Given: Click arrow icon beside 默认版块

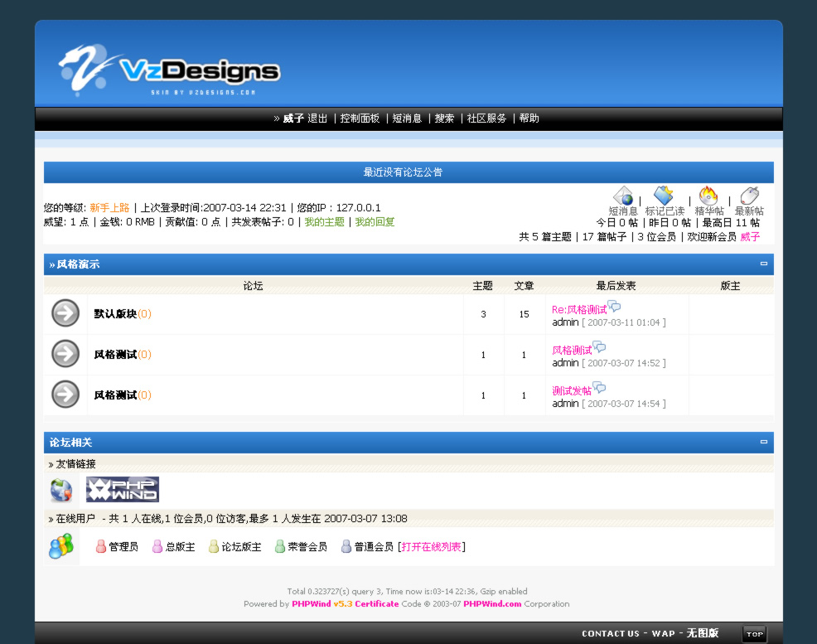Looking at the screenshot, I should 65,313.
